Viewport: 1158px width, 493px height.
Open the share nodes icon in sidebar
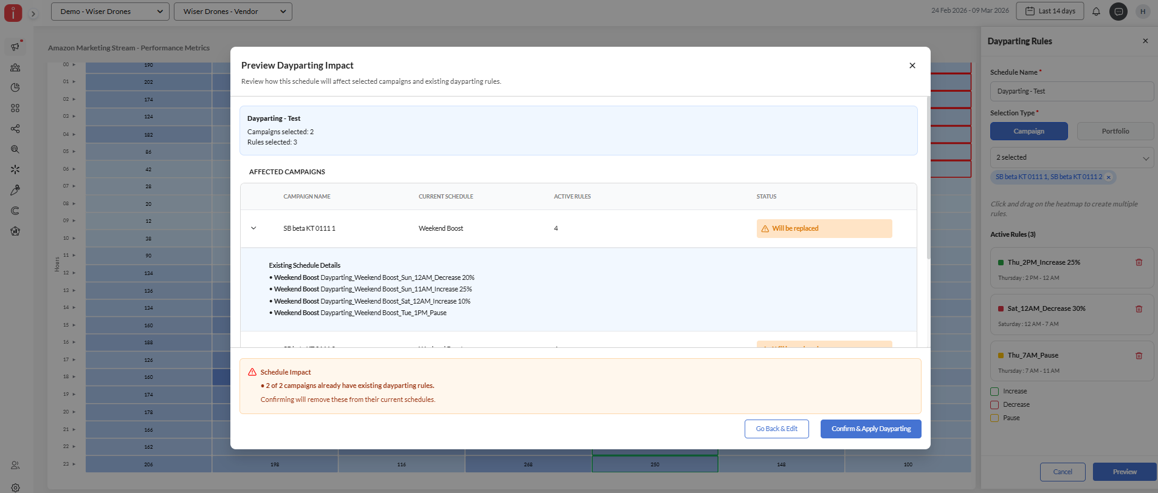pyautogui.click(x=15, y=129)
